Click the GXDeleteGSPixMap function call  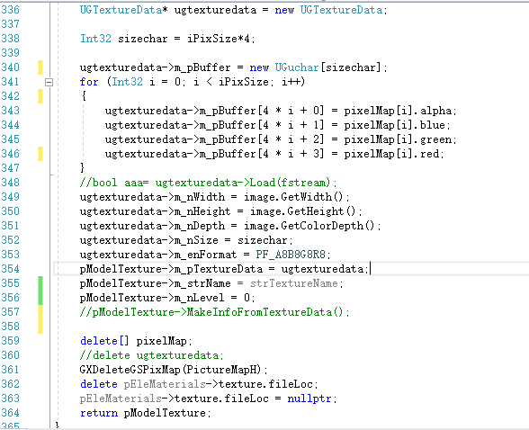[x=170, y=370]
